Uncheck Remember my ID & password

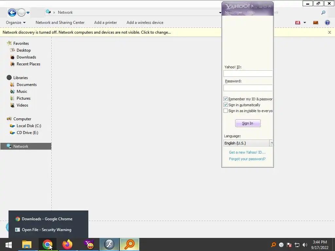pyautogui.click(x=225, y=99)
